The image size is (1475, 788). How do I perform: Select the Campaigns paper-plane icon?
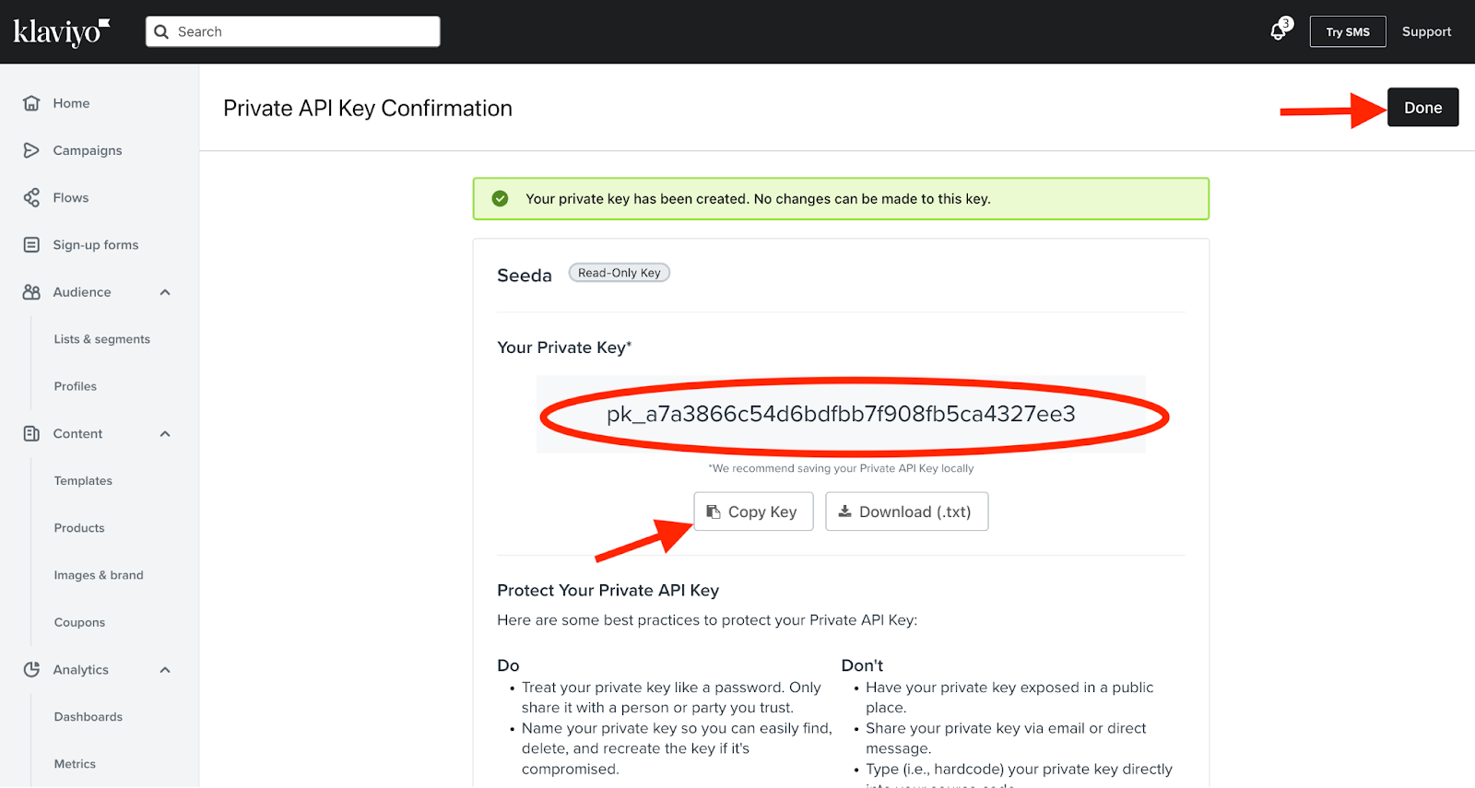click(31, 150)
